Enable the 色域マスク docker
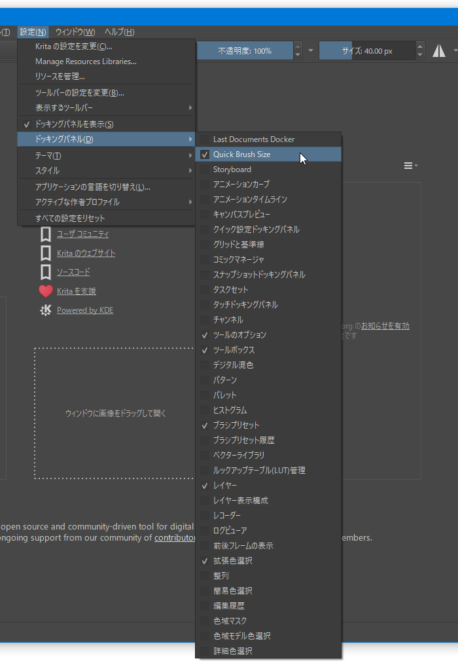458x665 pixels. coord(268,621)
